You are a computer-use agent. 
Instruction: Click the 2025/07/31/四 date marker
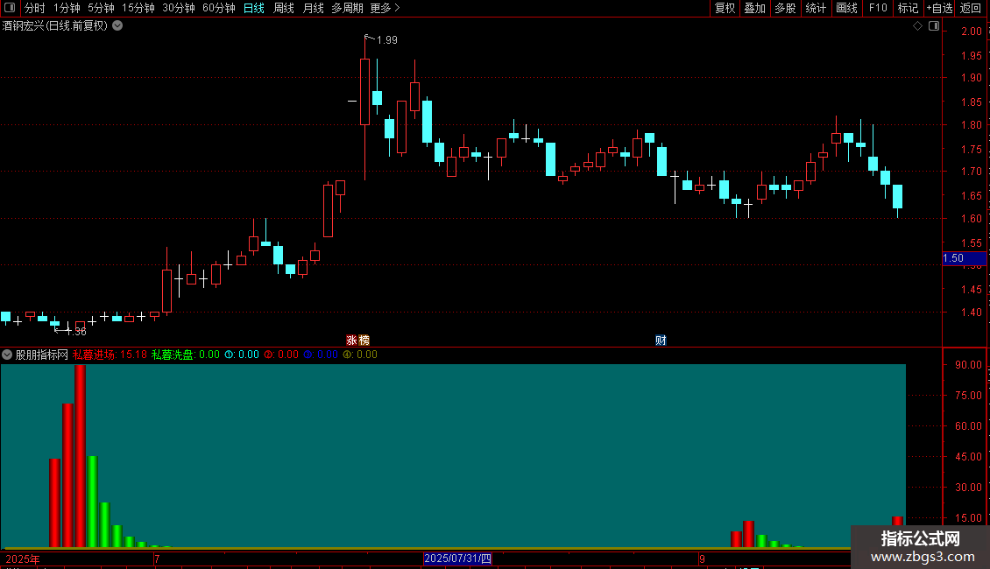(457, 558)
